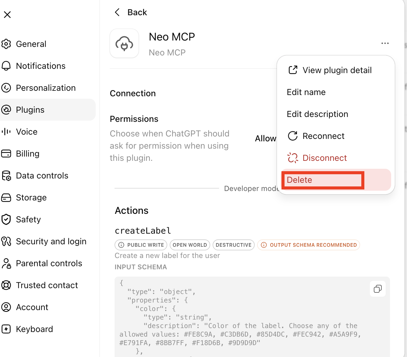Close the settings panel with the X icon
Viewport: 407px width, 357px height.
coord(7,14)
